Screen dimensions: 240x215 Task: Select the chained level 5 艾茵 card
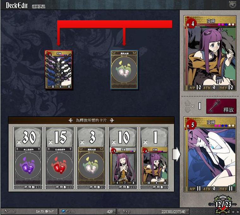[59, 70]
